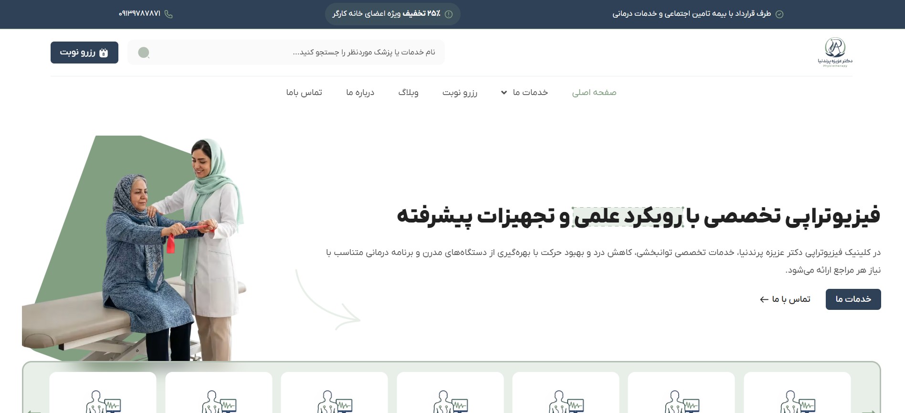Go to صفحه اصلی menu item
Screen dimensions: 905x413
pyautogui.click(x=594, y=93)
